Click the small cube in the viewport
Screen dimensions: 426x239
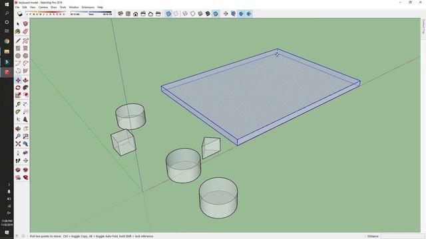tap(123, 143)
